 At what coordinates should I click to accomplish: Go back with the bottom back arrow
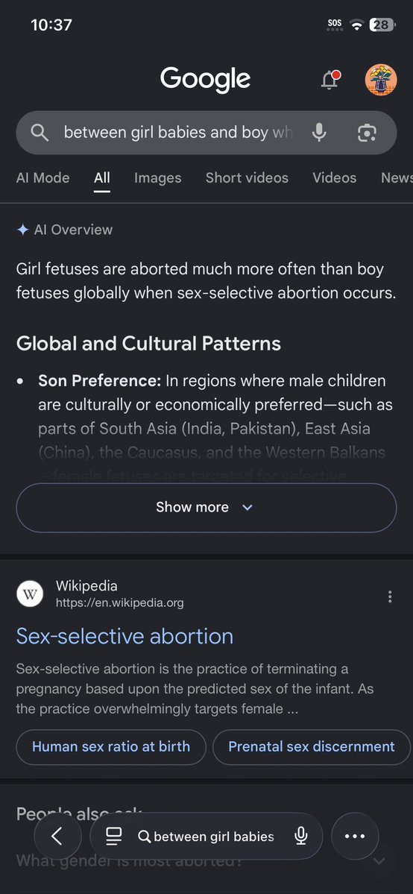[57, 836]
